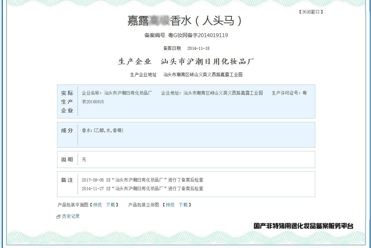Screen dimensions: 371x248
Task: Download the 产品包装平面图 file
Action: click(x=111, y=205)
